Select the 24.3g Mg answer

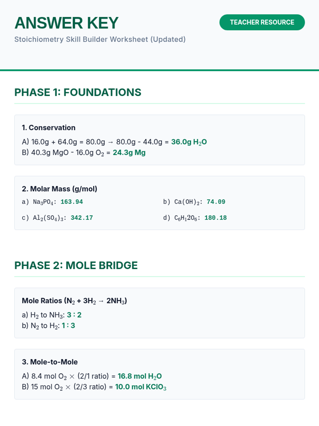(x=129, y=153)
